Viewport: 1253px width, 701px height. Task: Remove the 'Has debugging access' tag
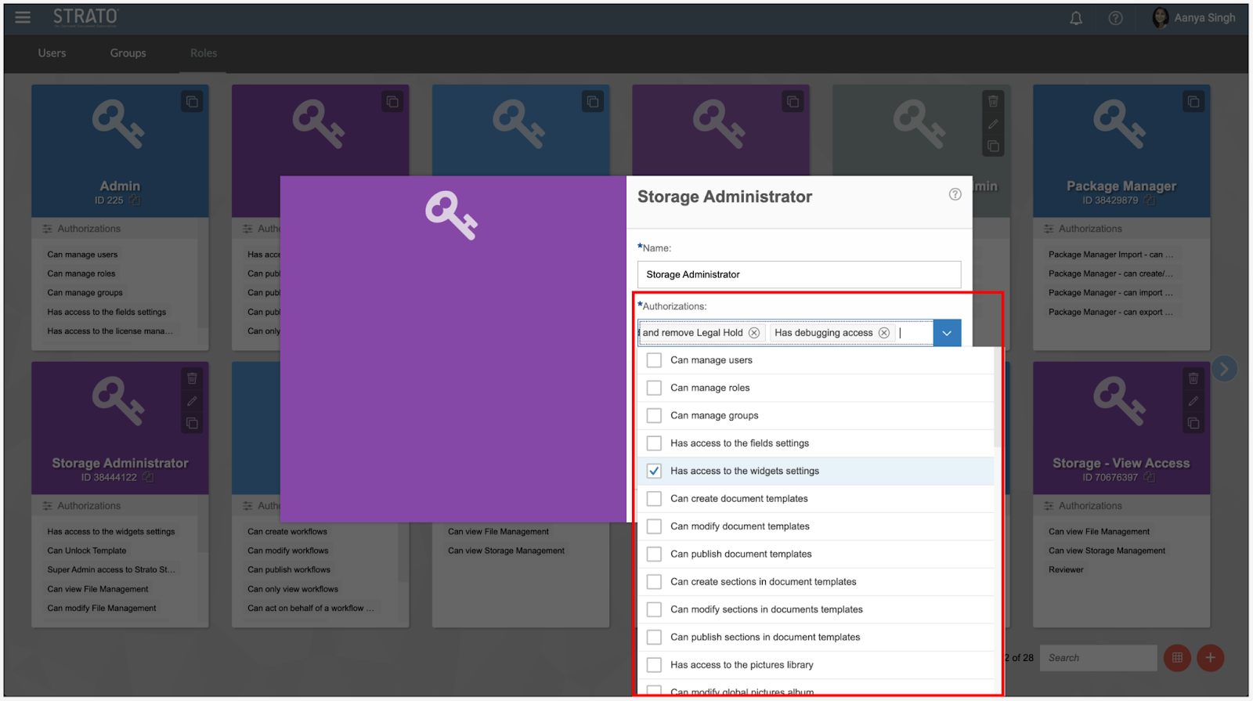click(x=884, y=333)
